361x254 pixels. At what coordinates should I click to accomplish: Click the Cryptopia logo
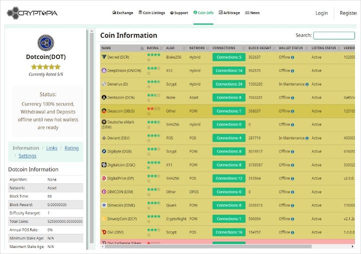coord(32,13)
